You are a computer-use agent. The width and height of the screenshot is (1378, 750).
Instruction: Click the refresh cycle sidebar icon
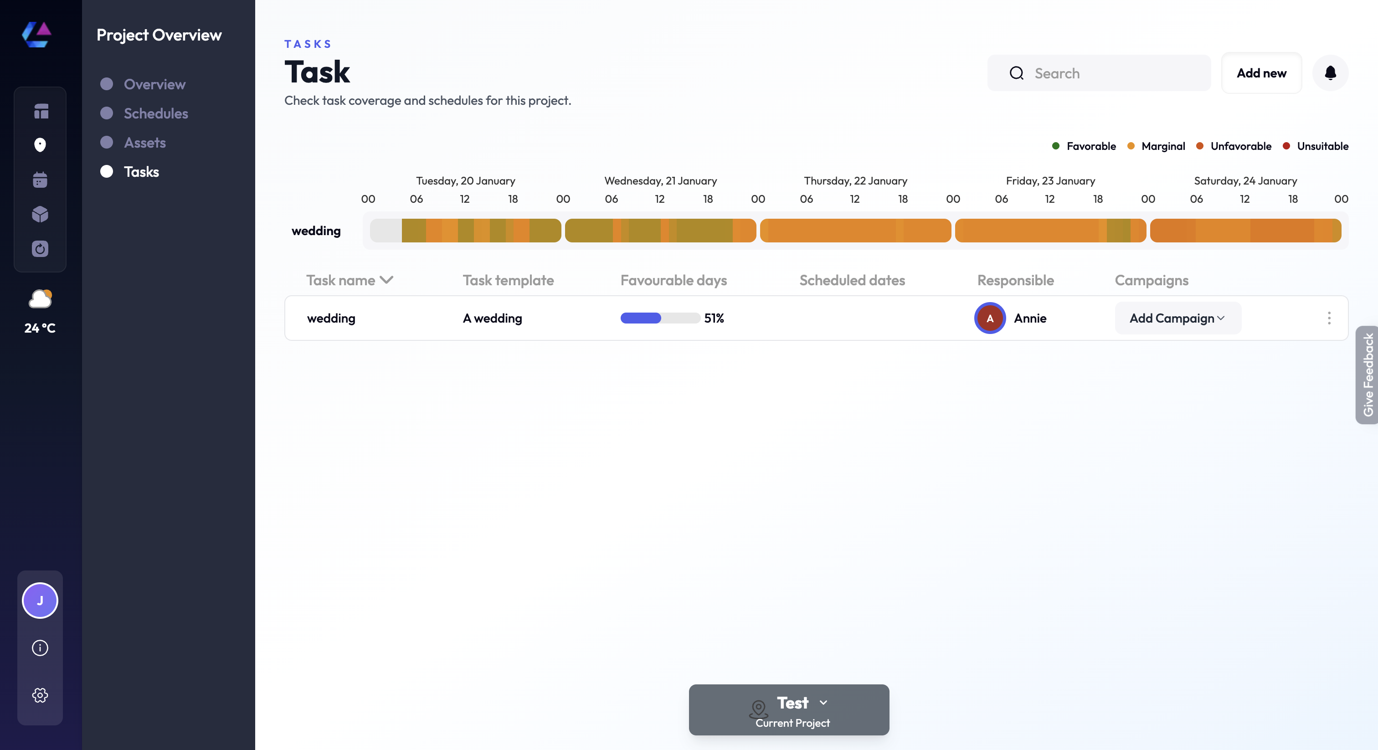40,249
